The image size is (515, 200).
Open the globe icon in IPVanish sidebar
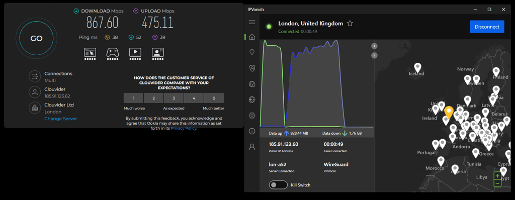[252, 84]
